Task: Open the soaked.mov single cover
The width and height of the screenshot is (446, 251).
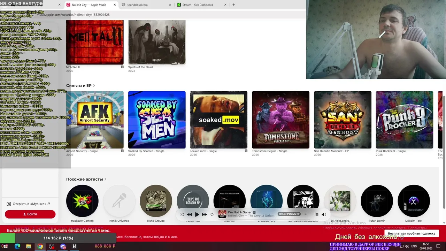Action: 219,120
